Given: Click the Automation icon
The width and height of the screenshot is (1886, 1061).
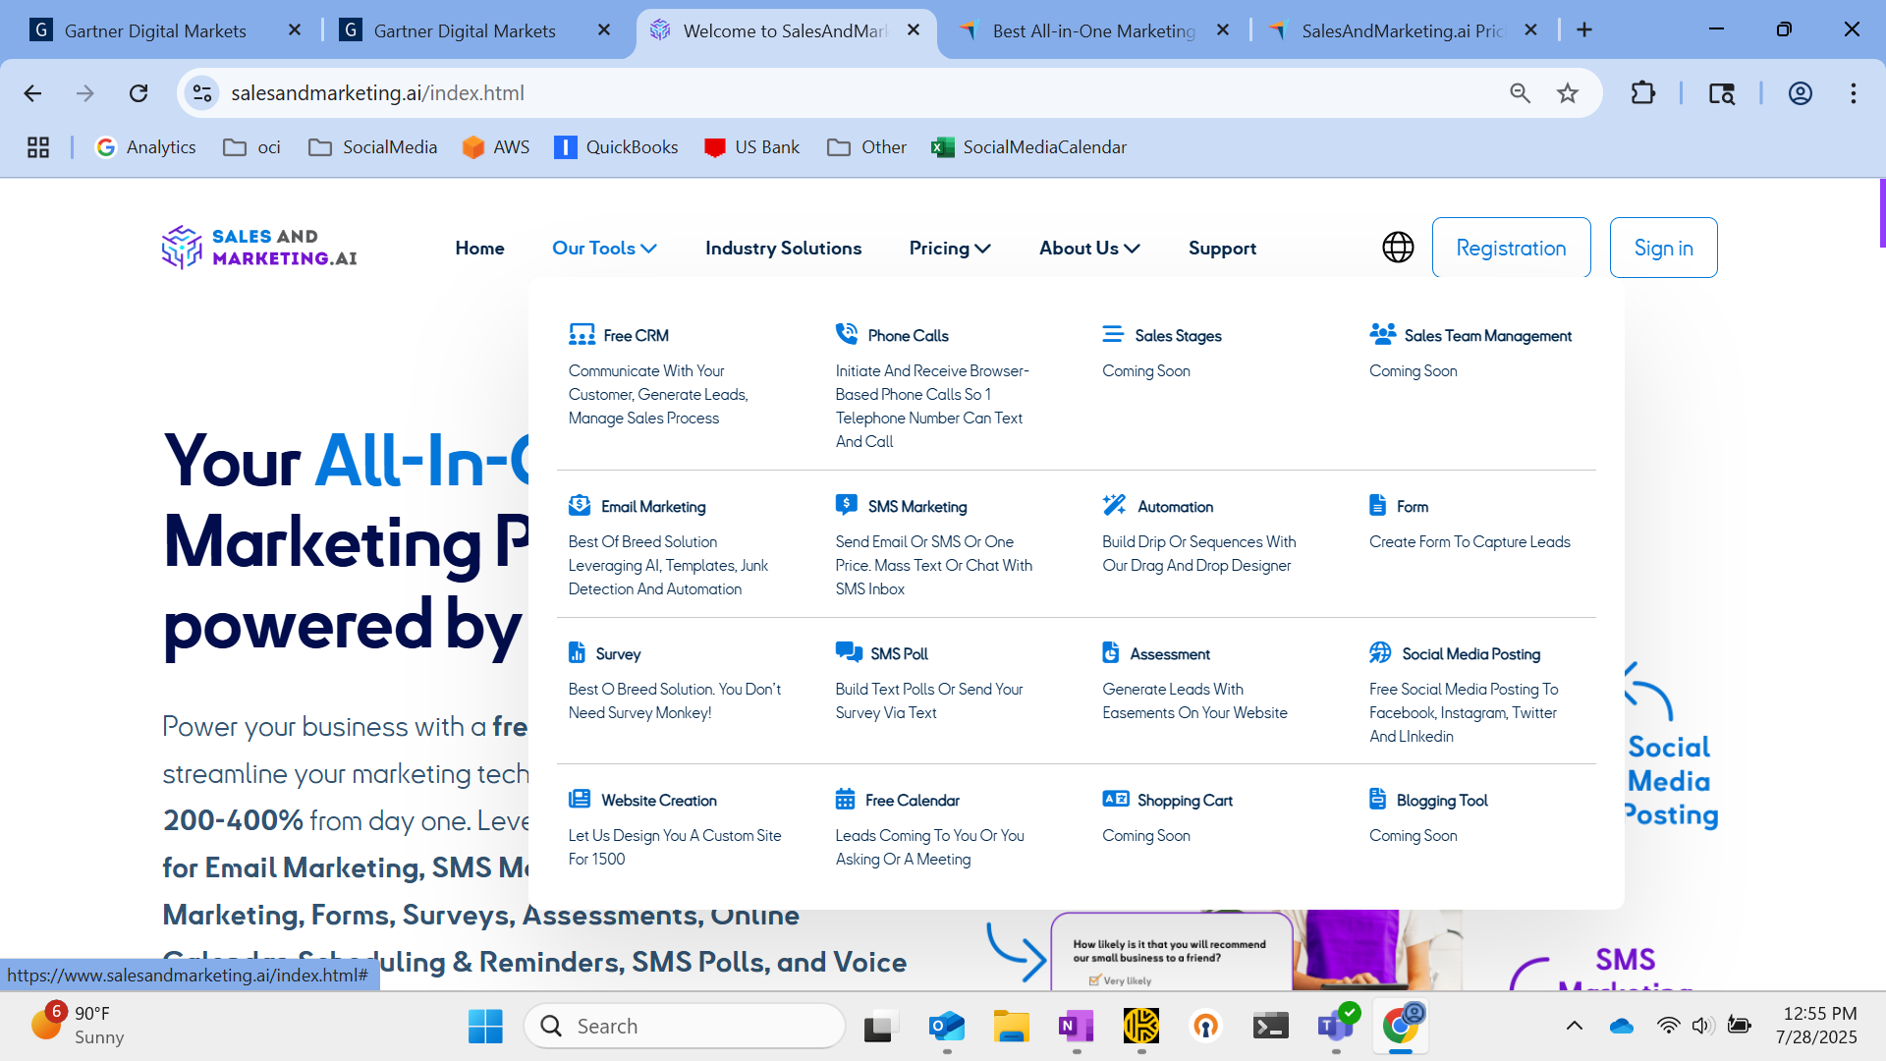Looking at the screenshot, I should (x=1114, y=504).
